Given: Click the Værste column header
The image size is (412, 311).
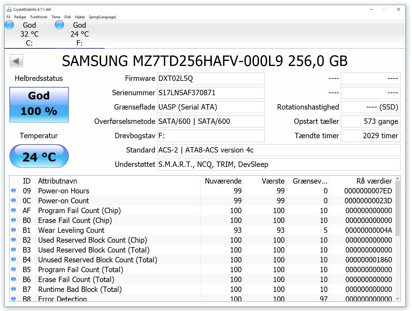Looking at the screenshot, I should pyautogui.click(x=265, y=181).
